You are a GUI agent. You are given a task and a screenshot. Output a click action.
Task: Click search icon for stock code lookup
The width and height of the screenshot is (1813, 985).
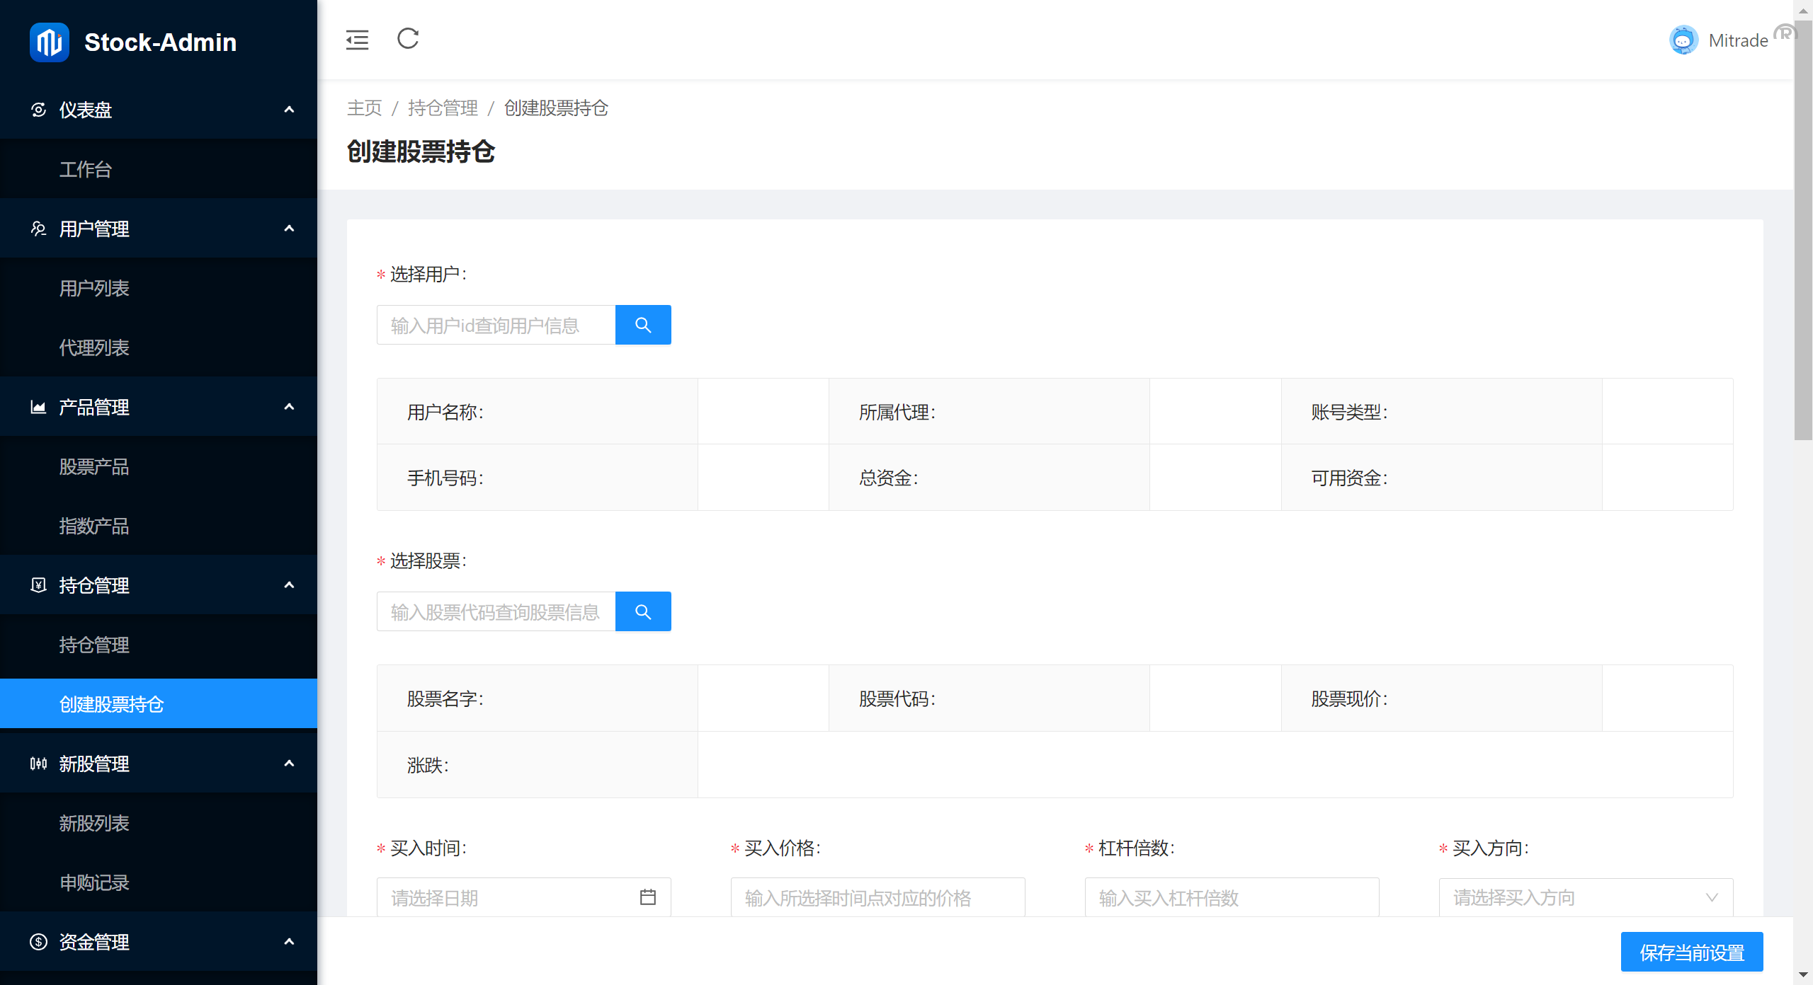tap(643, 611)
